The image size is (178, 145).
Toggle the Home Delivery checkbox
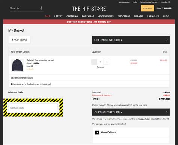pos(97,133)
